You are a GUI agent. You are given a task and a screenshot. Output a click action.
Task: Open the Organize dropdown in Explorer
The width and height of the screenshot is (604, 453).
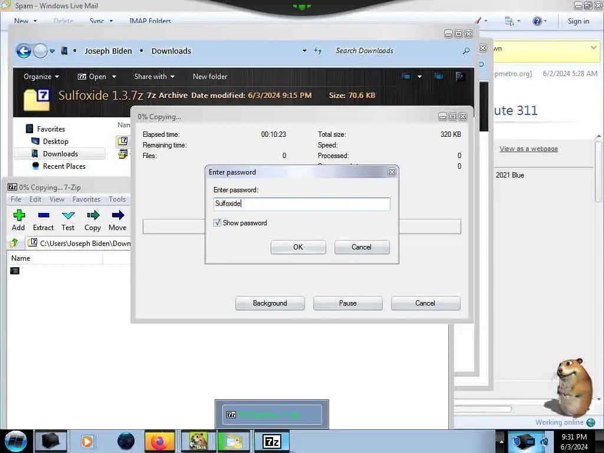click(41, 76)
